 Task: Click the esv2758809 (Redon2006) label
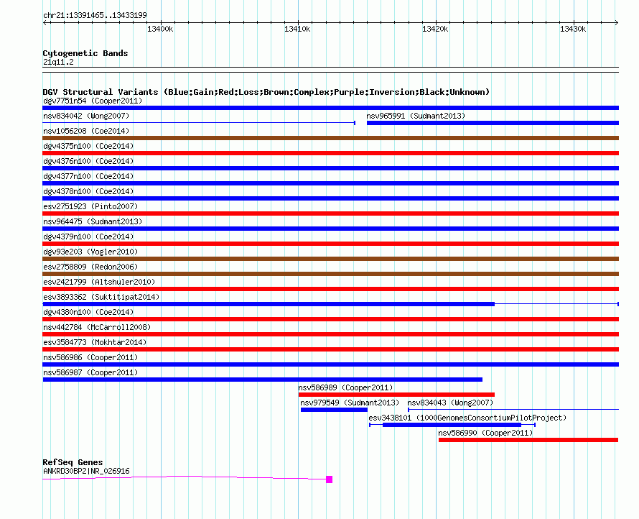90,267
